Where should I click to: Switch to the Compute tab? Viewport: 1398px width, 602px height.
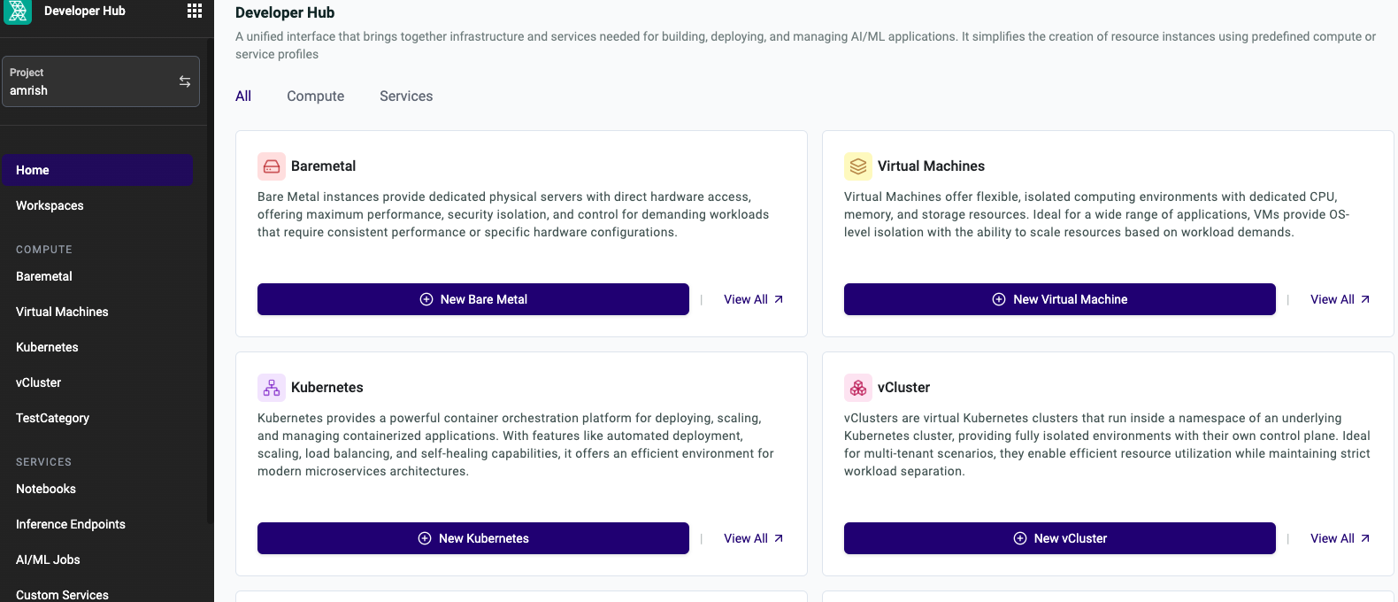point(315,96)
